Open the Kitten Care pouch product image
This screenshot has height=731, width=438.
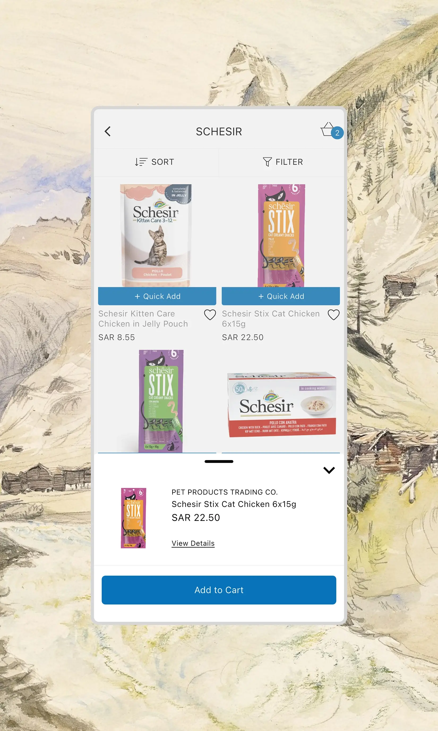click(156, 235)
